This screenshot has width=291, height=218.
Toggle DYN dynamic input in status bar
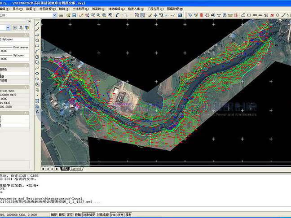tap(113, 214)
